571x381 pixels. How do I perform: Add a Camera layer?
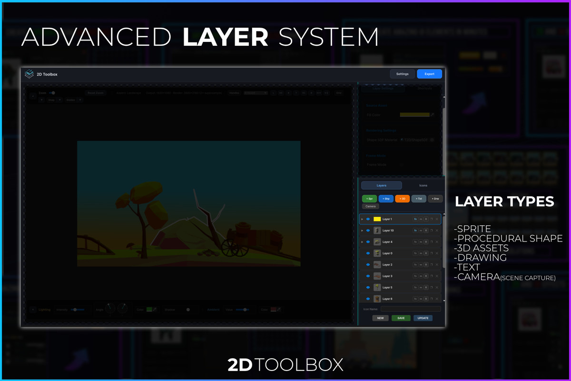coord(371,206)
